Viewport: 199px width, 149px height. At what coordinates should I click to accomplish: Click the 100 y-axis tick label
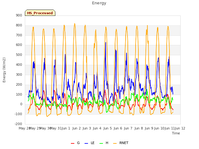tap(19, 94)
